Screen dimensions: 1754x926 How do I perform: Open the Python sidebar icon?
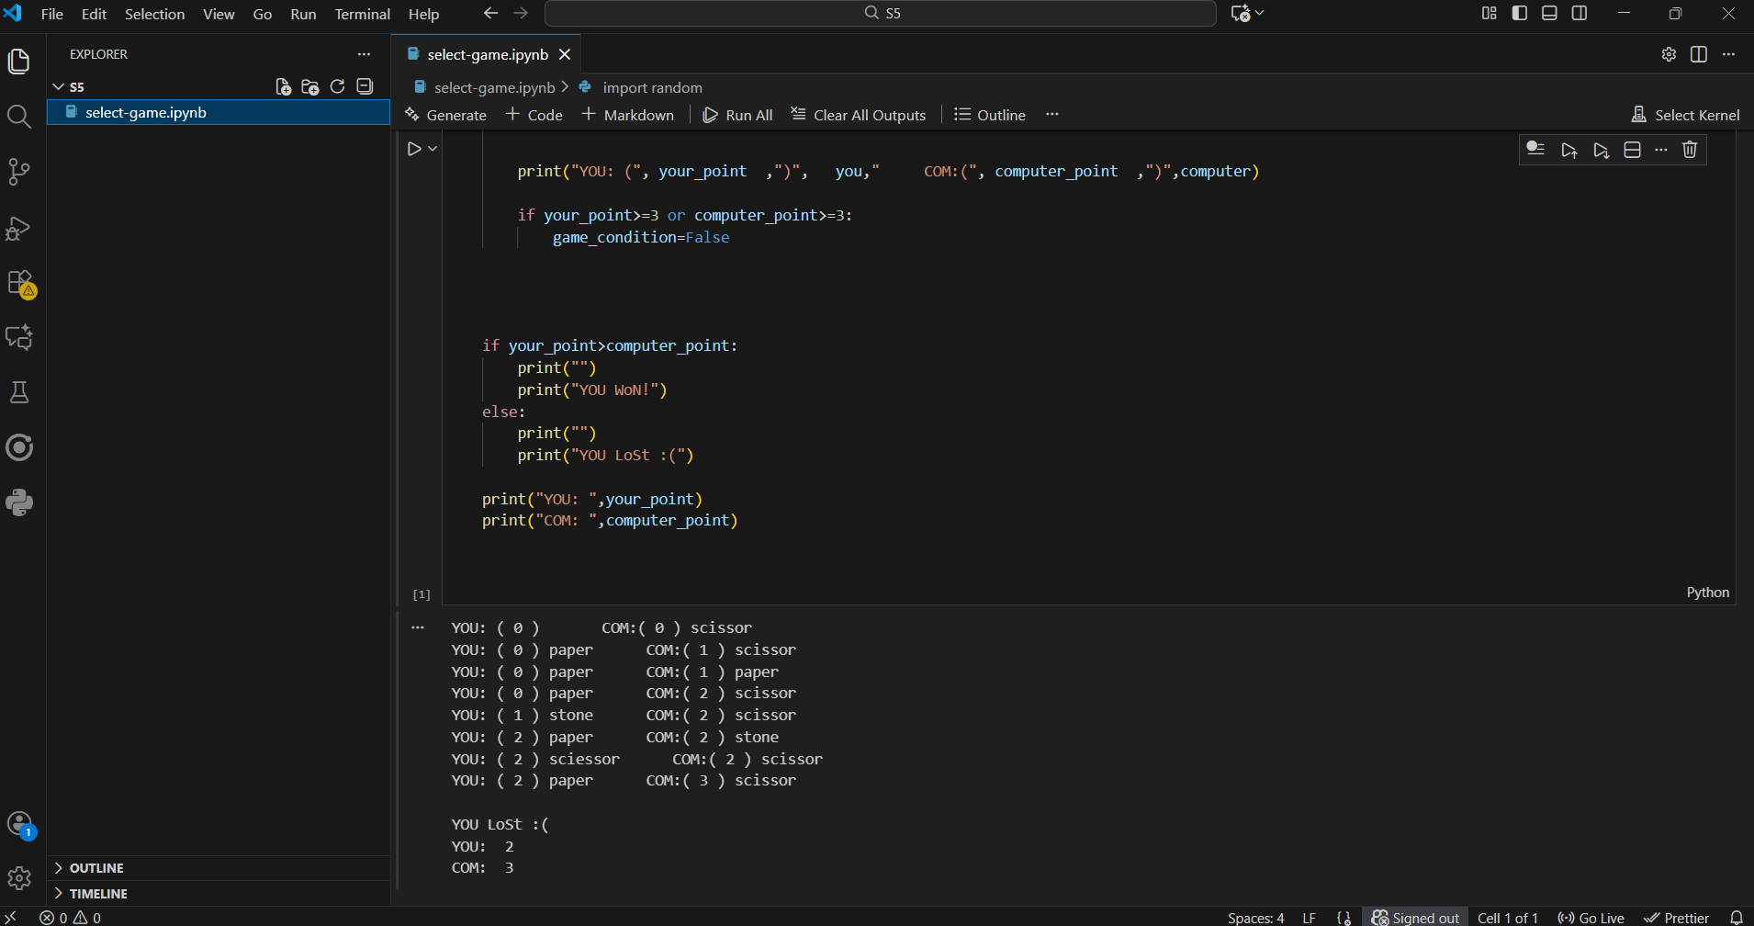pyautogui.click(x=18, y=503)
